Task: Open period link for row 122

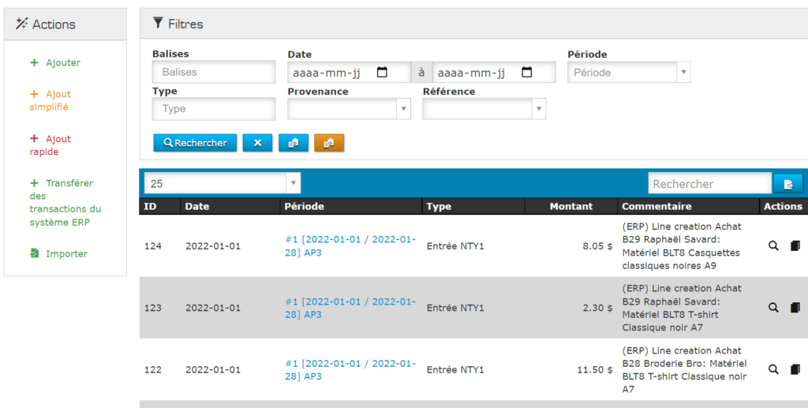Action: [350, 370]
